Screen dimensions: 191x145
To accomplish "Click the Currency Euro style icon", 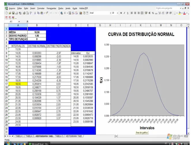I will 150,13.
